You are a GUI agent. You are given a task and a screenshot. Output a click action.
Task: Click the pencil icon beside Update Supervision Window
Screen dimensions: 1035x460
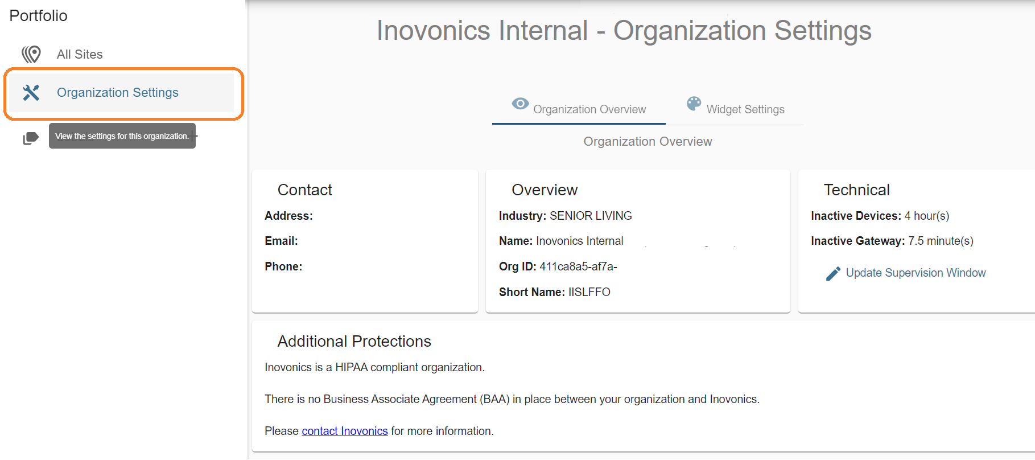[x=833, y=274]
